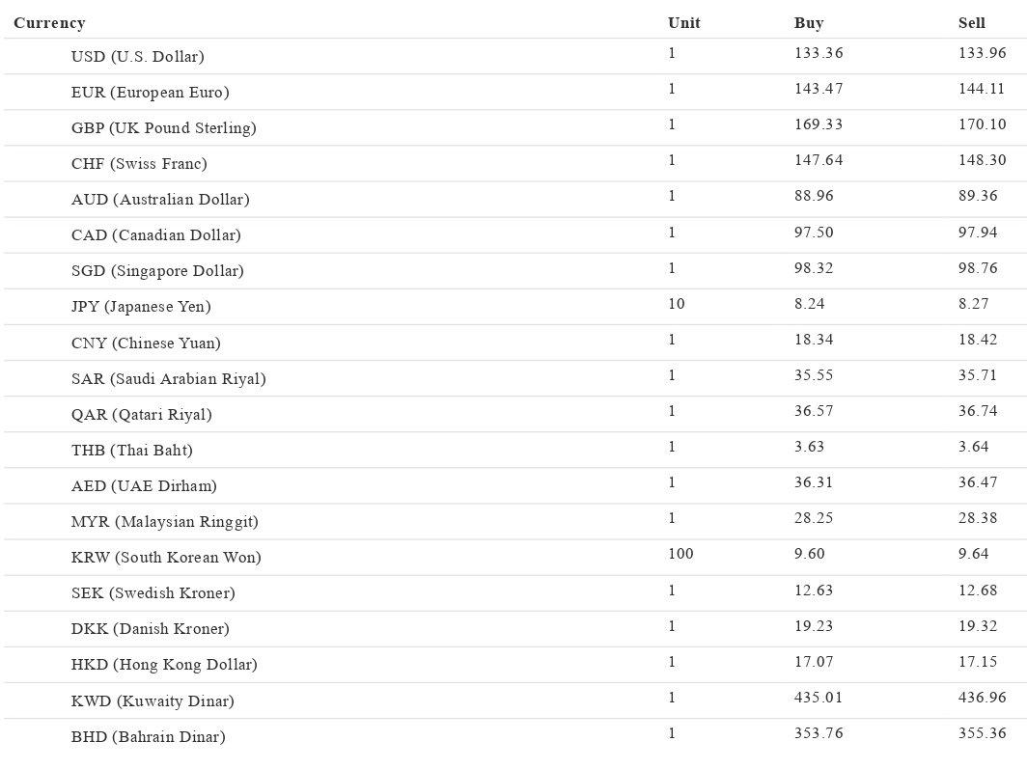Click the KRW unit value 100
Viewport: 1027px width, 769px height.
point(680,554)
